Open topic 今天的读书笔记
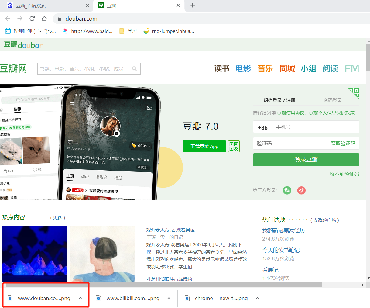 [x=281, y=250]
